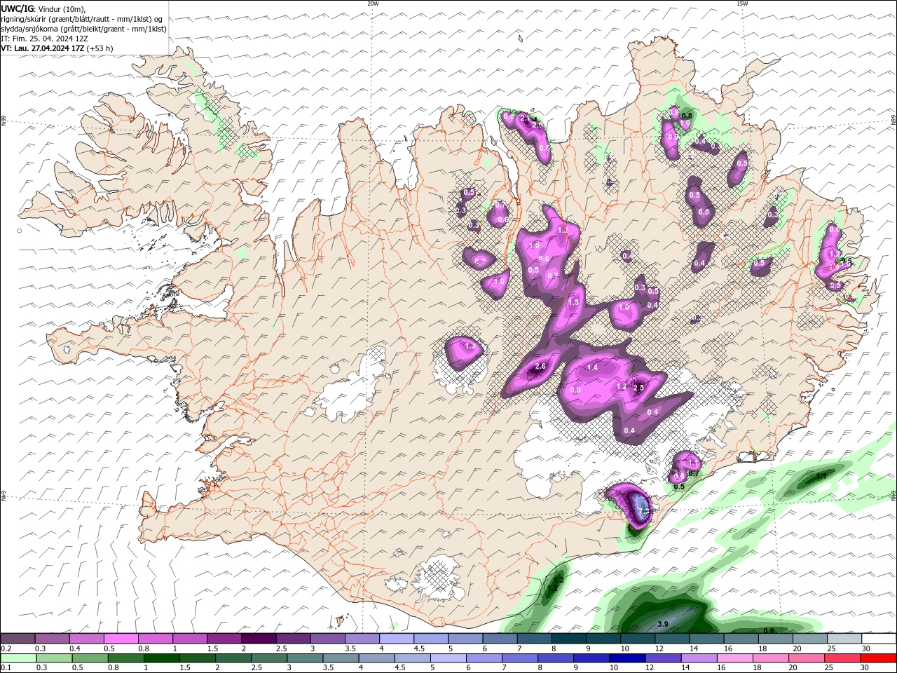
Task: Select the dark purple 2 swatch, upper legend
Action: pos(258,639)
